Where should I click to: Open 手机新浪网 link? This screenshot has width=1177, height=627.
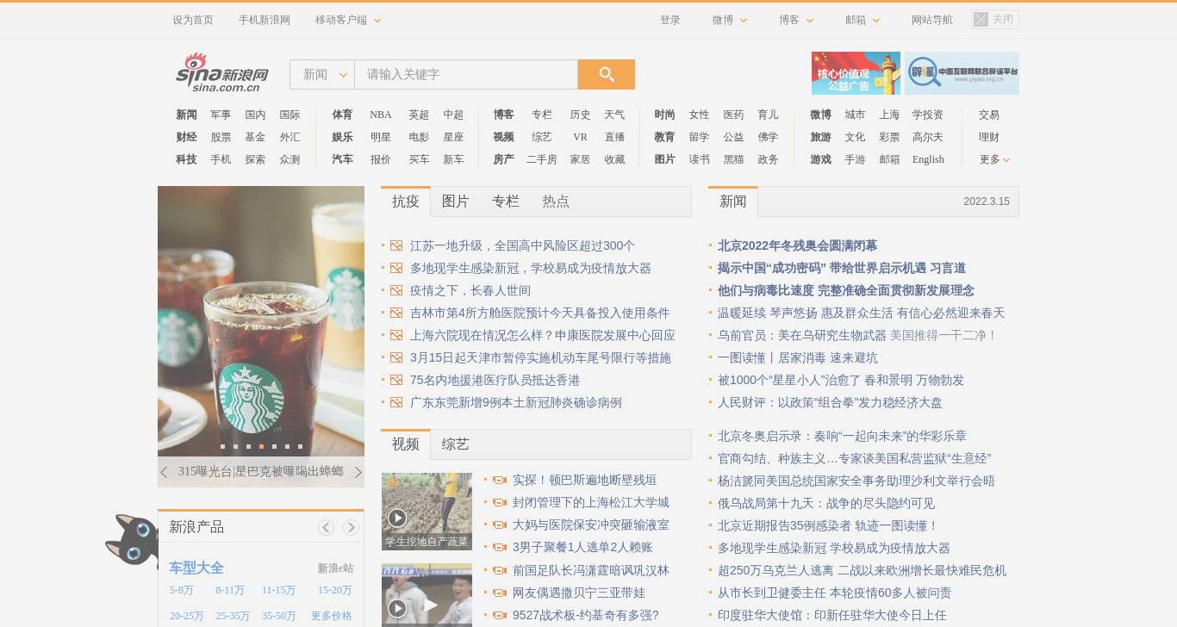point(265,20)
